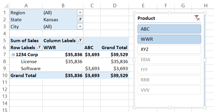Select the License row label
Image resolution: width=214 pixels, height=112 pixels.
(x=26, y=62)
